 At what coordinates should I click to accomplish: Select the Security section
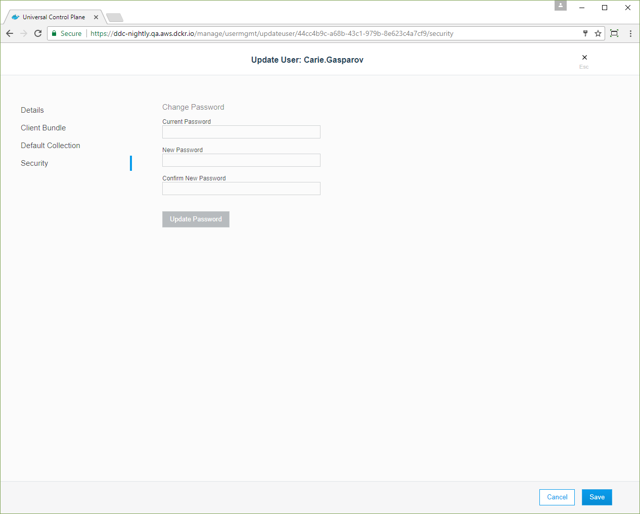coord(34,163)
